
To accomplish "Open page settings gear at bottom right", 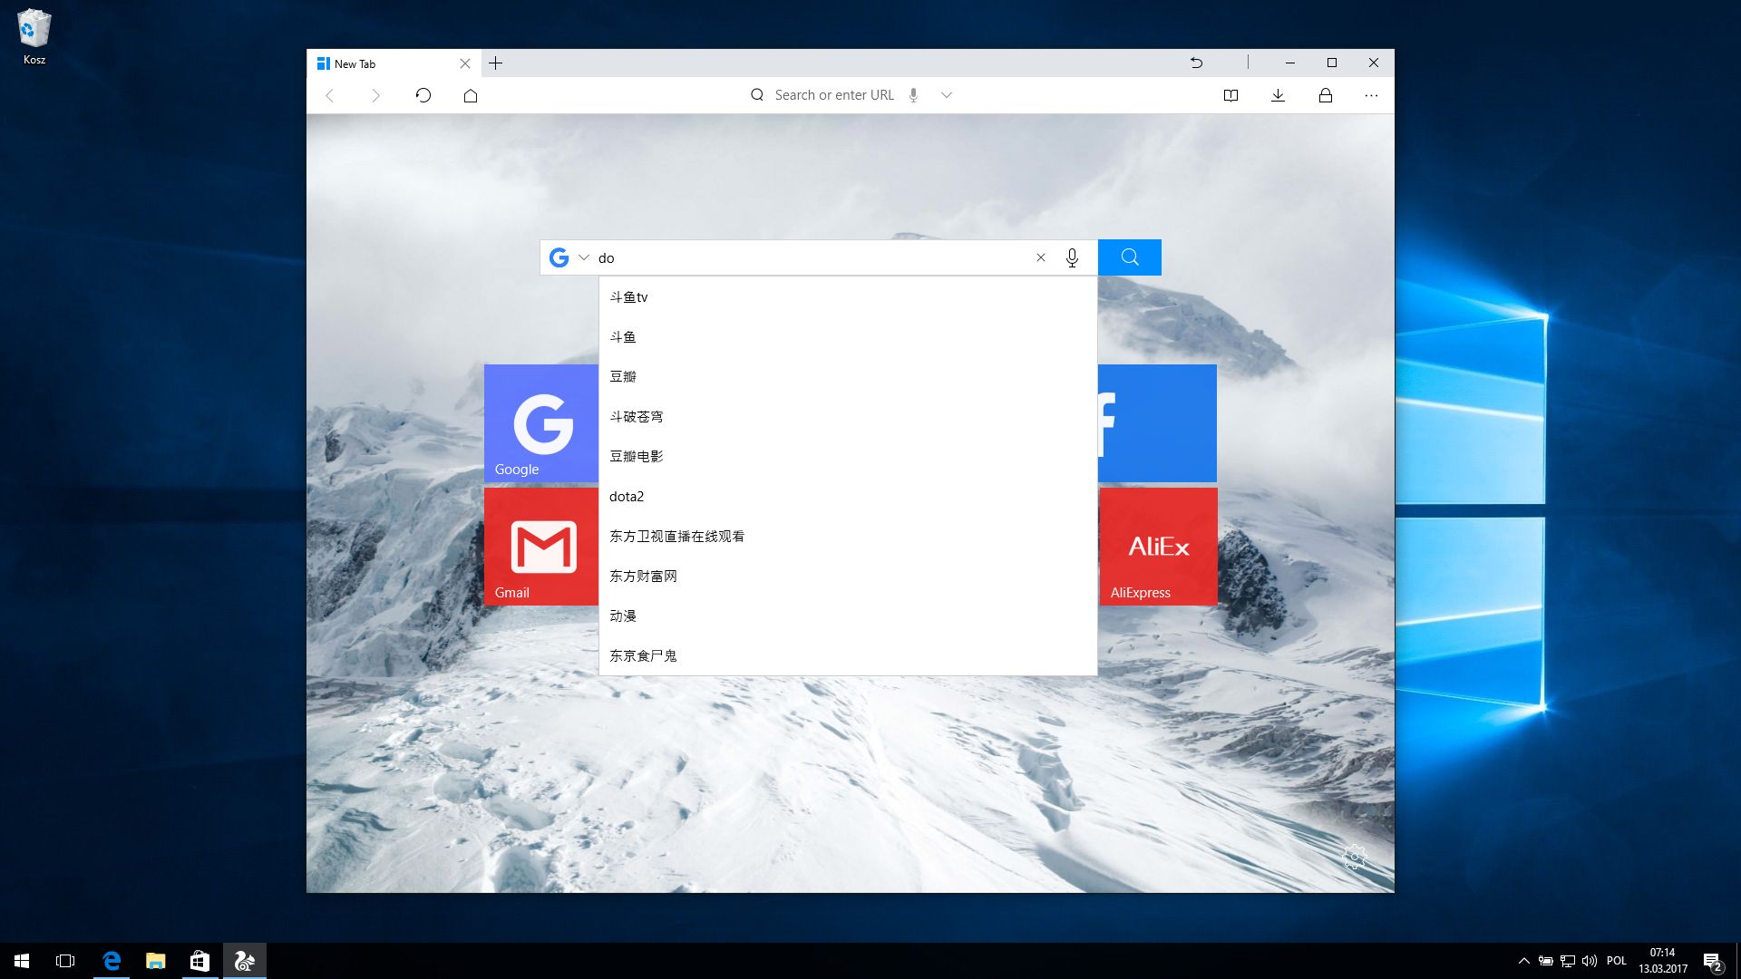I will [x=1354, y=856].
